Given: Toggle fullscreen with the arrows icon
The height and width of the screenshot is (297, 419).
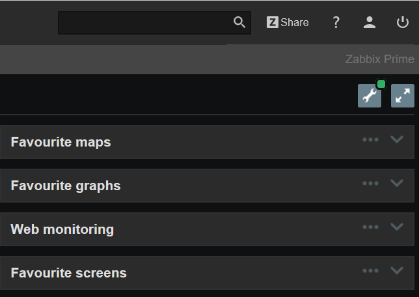Looking at the screenshot, I should (403, 96).
